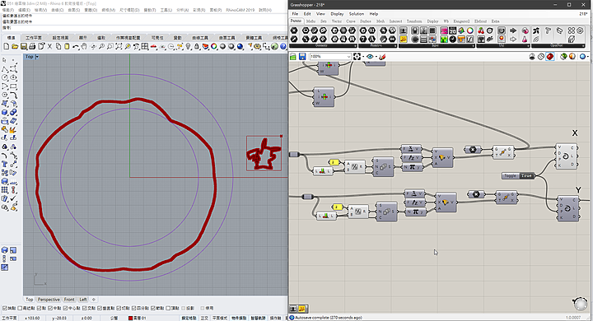Screen dimensions: 593x321
Task: Click the red layer colour swatch in the status bar
Action: pos(130,318)
